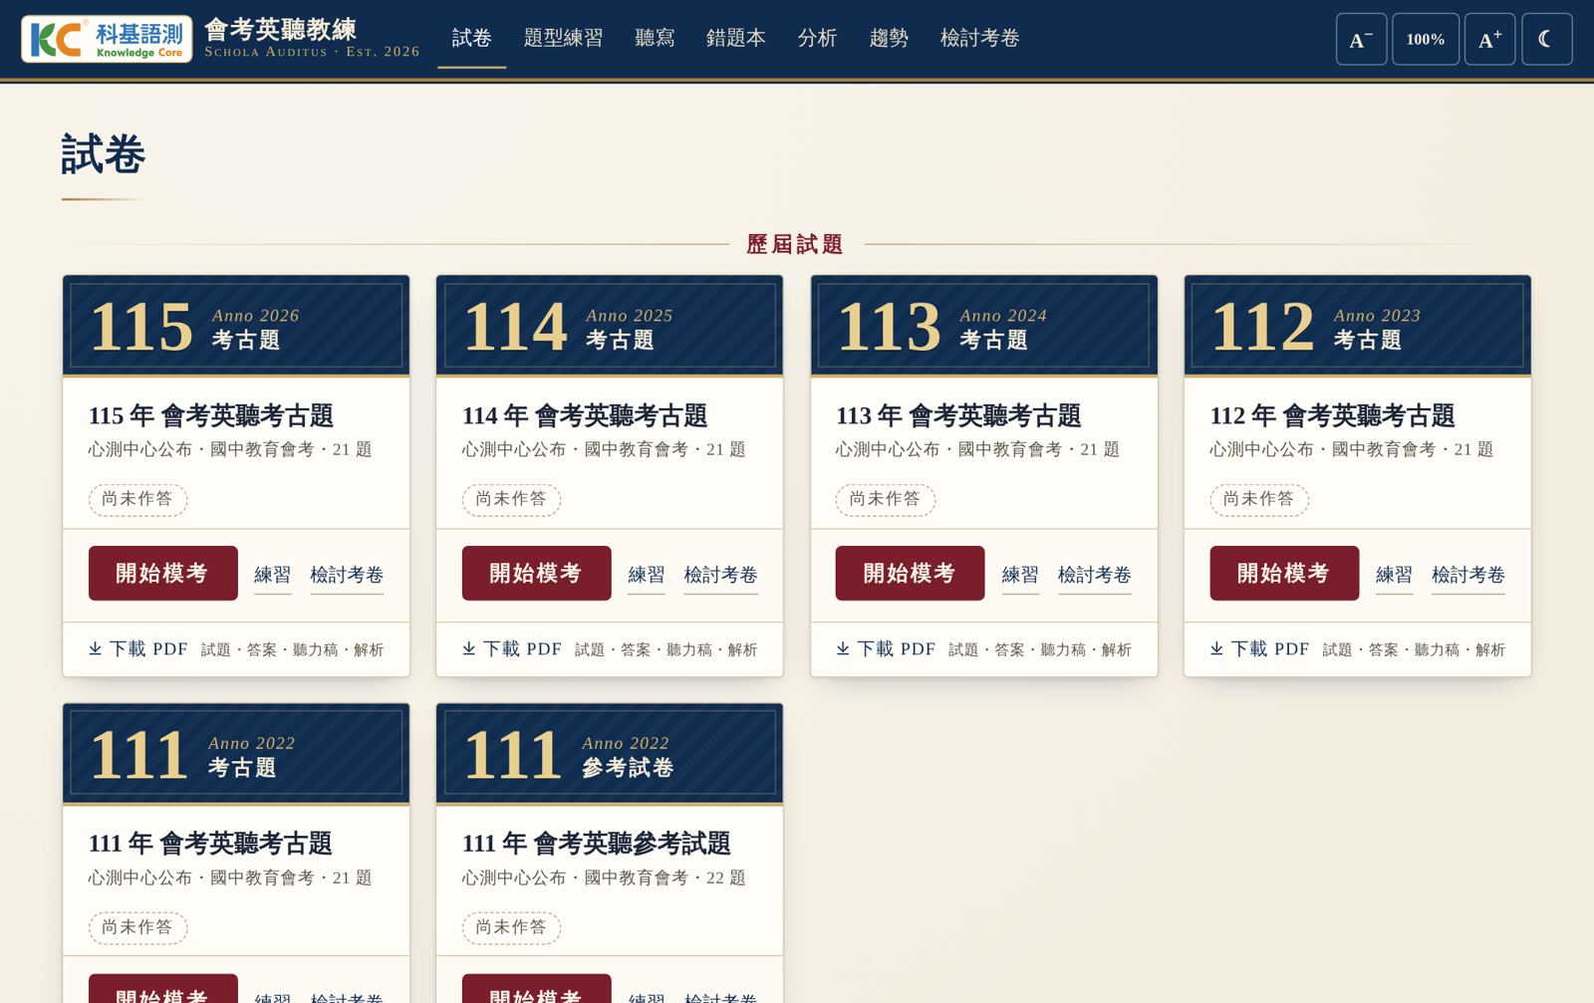Click 尚未作答 status badge on 115 年 card
Screen dimensions: 1594x1003
point(137,499)
